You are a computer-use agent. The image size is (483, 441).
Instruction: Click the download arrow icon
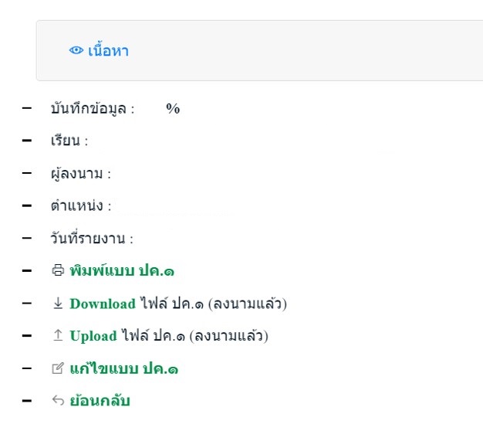click(x=58, y=304)
